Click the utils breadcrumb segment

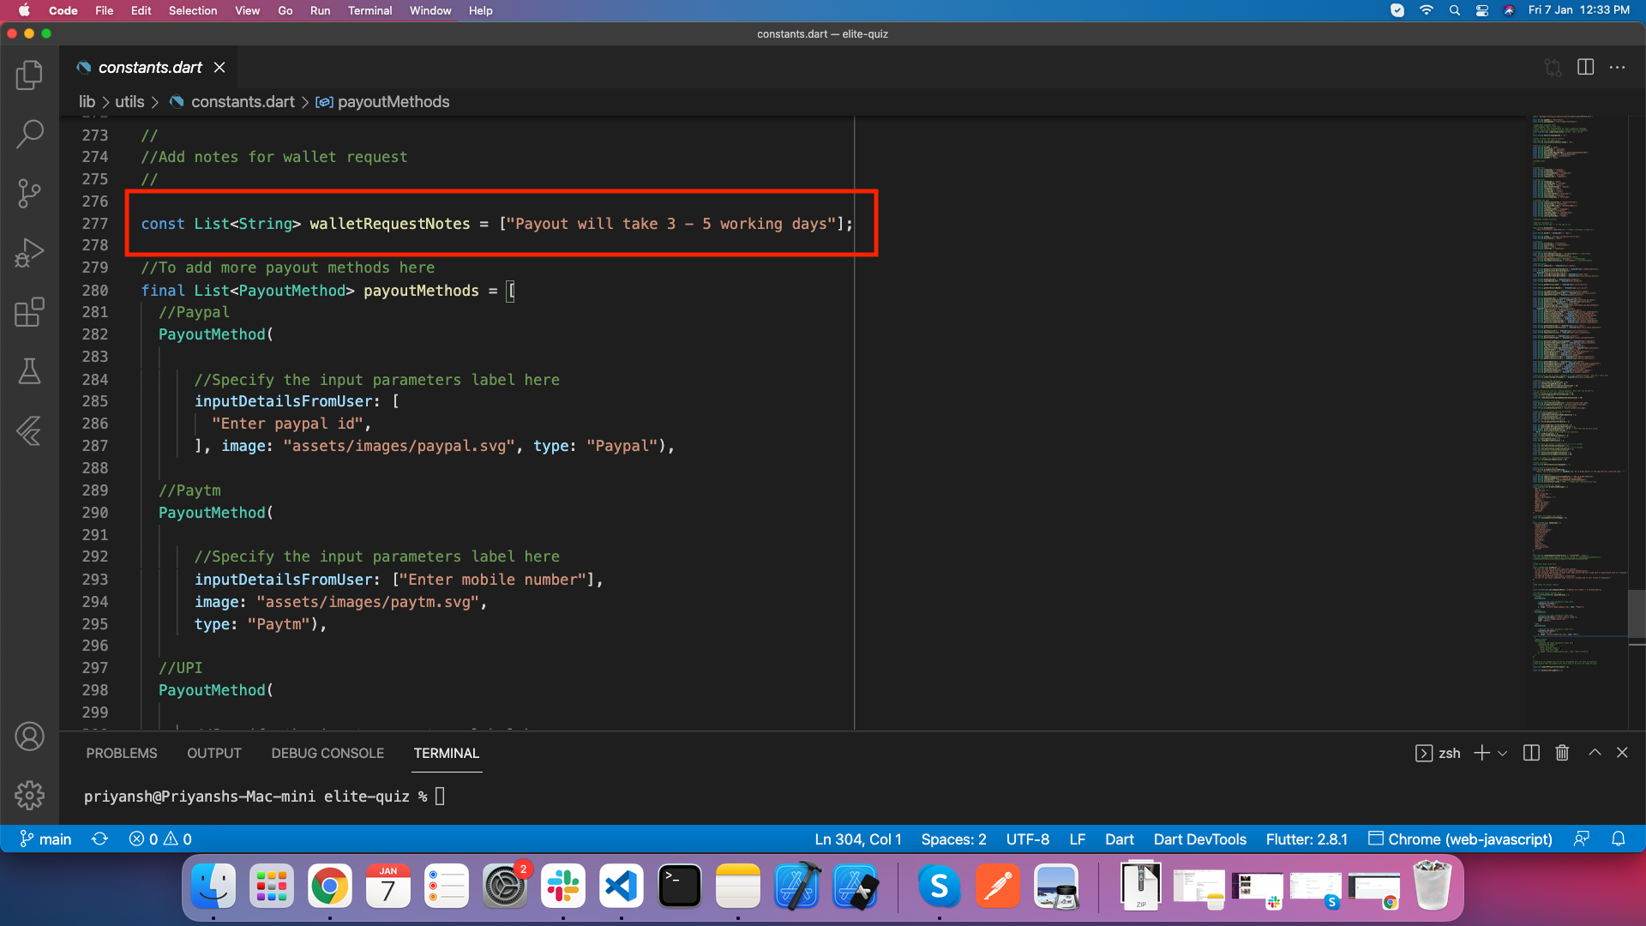tap(129, 102)
